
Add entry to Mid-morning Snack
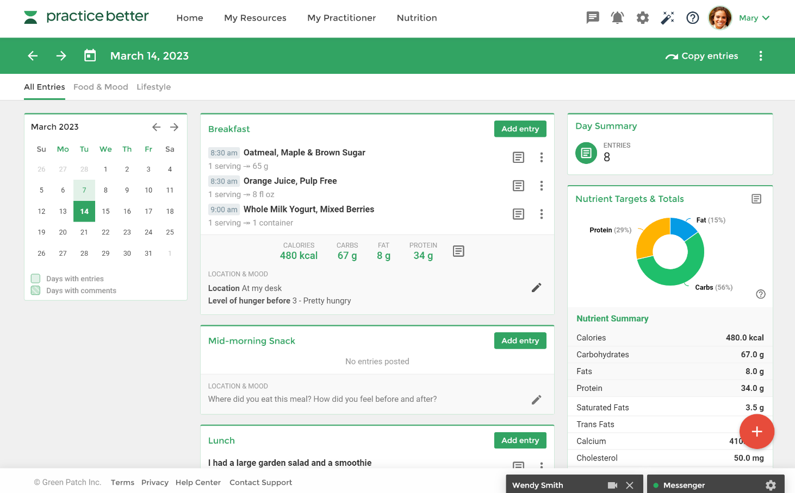520,340
